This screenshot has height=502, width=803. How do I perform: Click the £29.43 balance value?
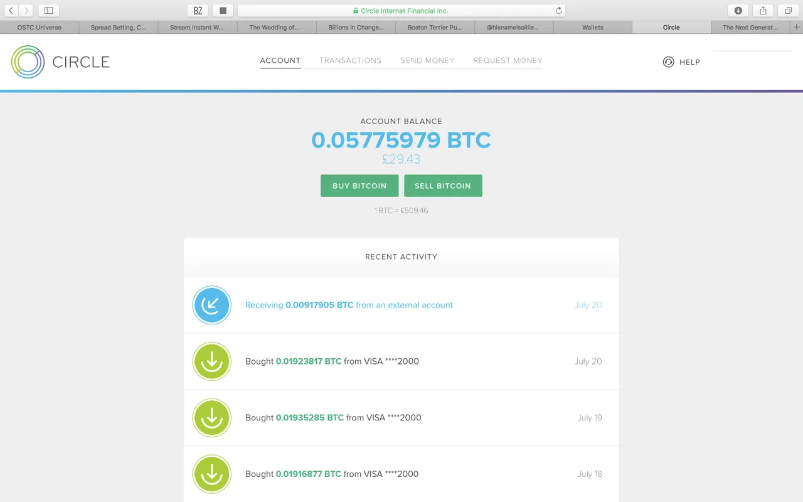(x=401, y=159)
